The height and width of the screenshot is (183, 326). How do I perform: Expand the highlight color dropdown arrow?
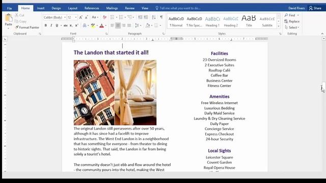tap(97, 25)
